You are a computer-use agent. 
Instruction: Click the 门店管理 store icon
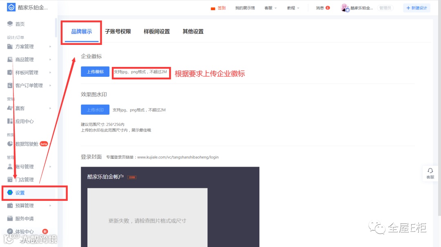(x=10, y=180)
